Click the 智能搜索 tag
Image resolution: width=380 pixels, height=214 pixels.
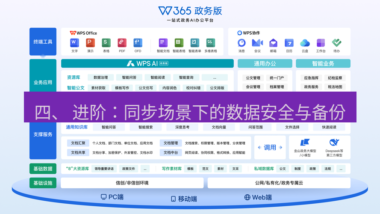click(x=145, y=127)
